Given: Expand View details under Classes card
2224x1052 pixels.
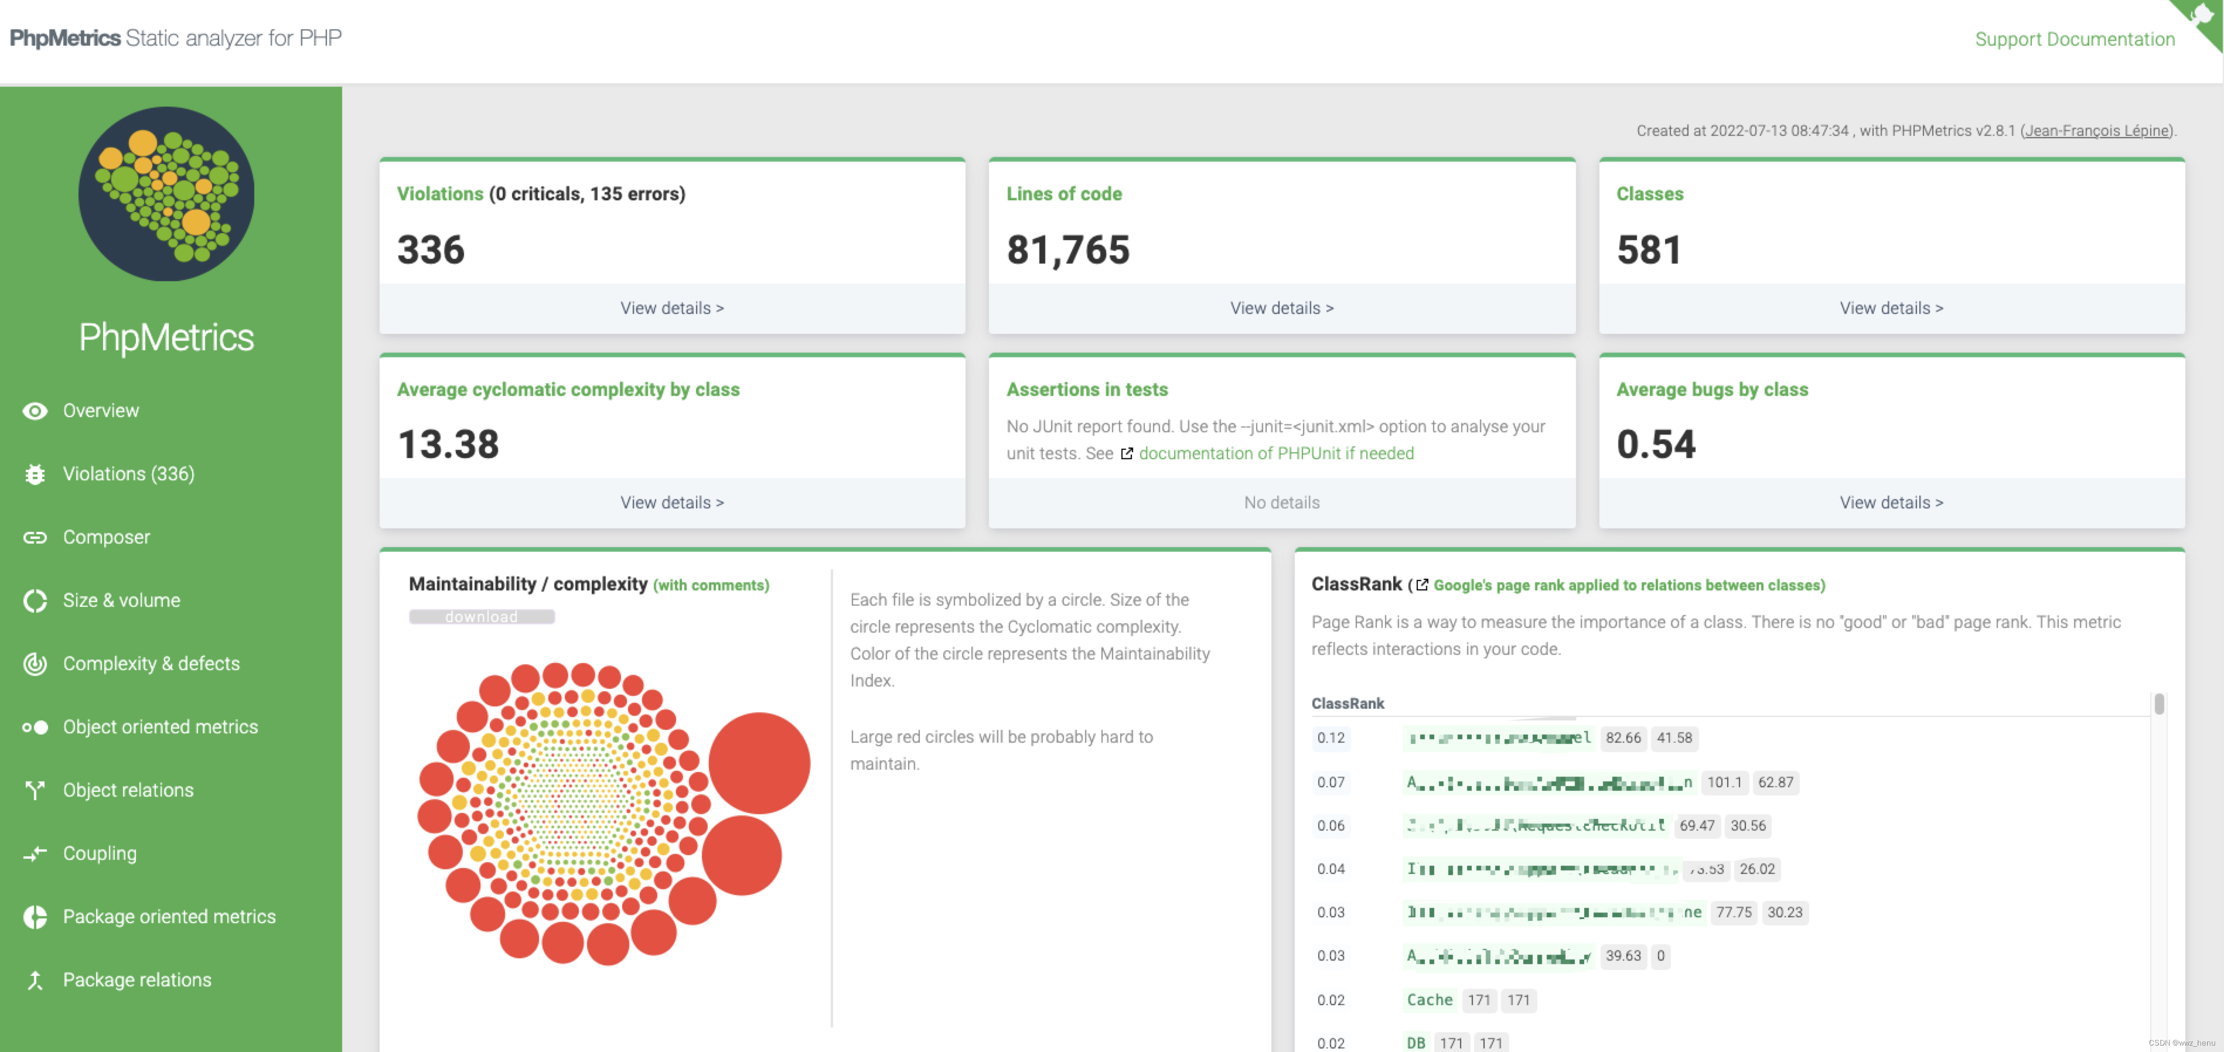Looking at the screenshot, I should point(1891,308).
